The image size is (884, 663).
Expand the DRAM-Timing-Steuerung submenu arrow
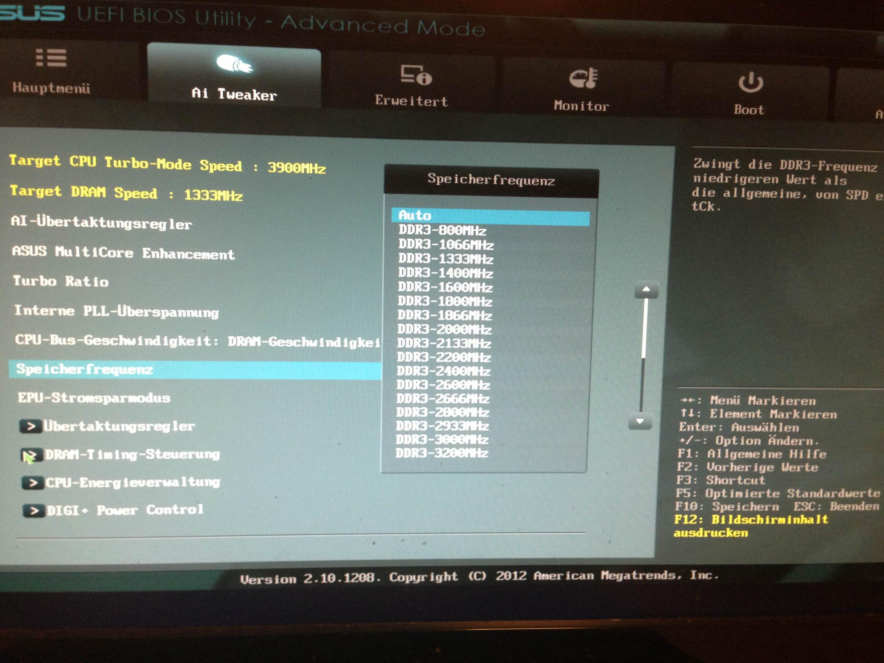point(32,455)
